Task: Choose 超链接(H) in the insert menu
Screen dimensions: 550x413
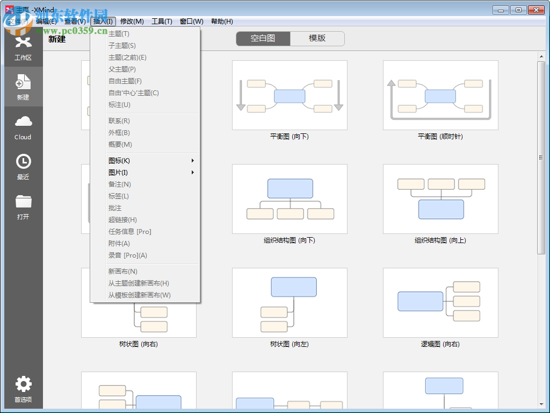Action: [x=122, y=219]
